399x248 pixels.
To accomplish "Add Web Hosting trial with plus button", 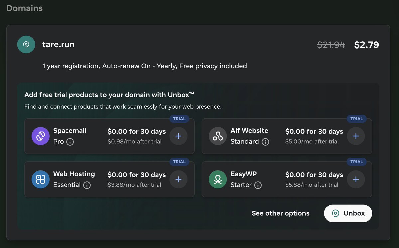I will click(179, 179).
